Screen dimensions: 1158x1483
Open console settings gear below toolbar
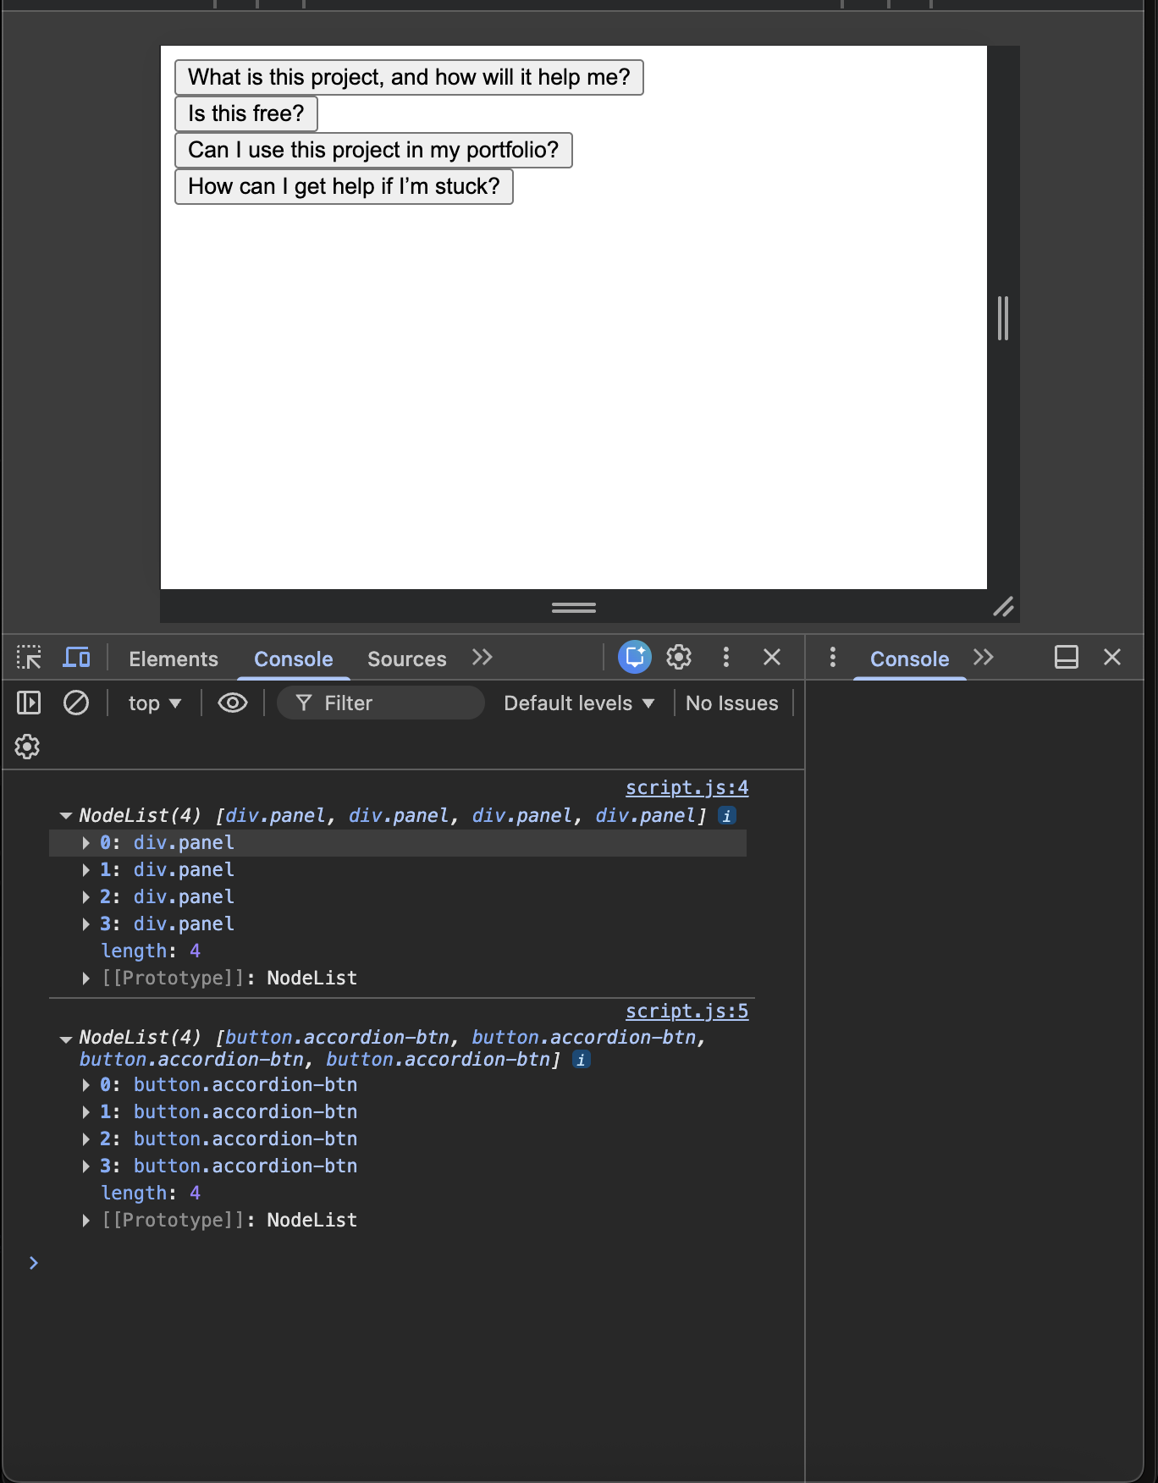point(27,747)
